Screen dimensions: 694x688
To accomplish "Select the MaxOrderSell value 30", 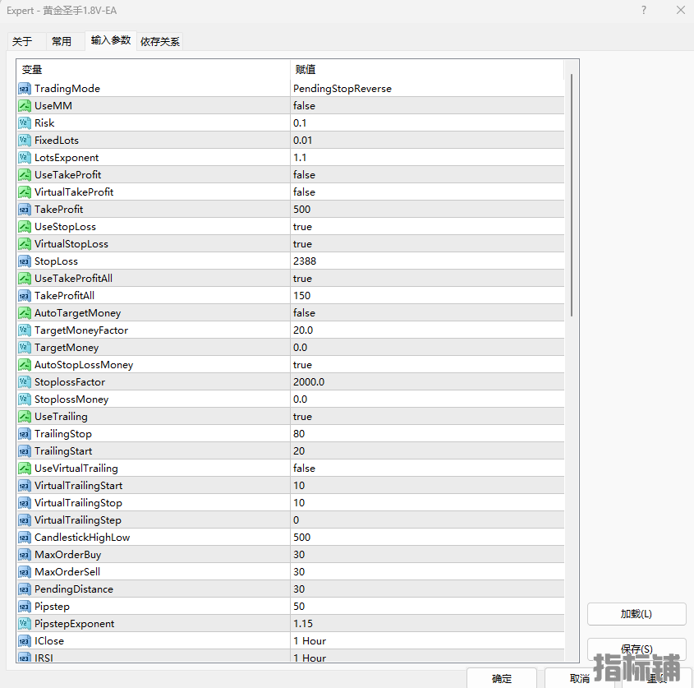I will 299,572.
